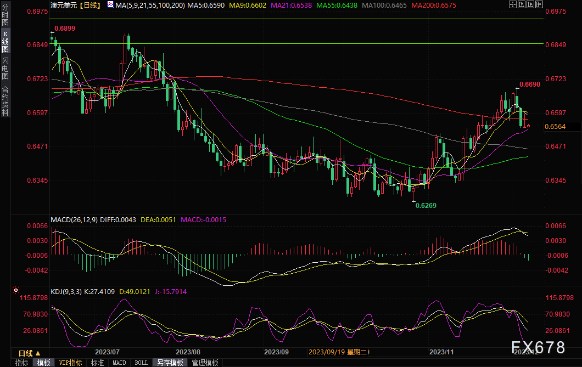This screenshot has height=367, width=582.
Task: Switch to 分时图 sidebar view
Action: [5, 15]
